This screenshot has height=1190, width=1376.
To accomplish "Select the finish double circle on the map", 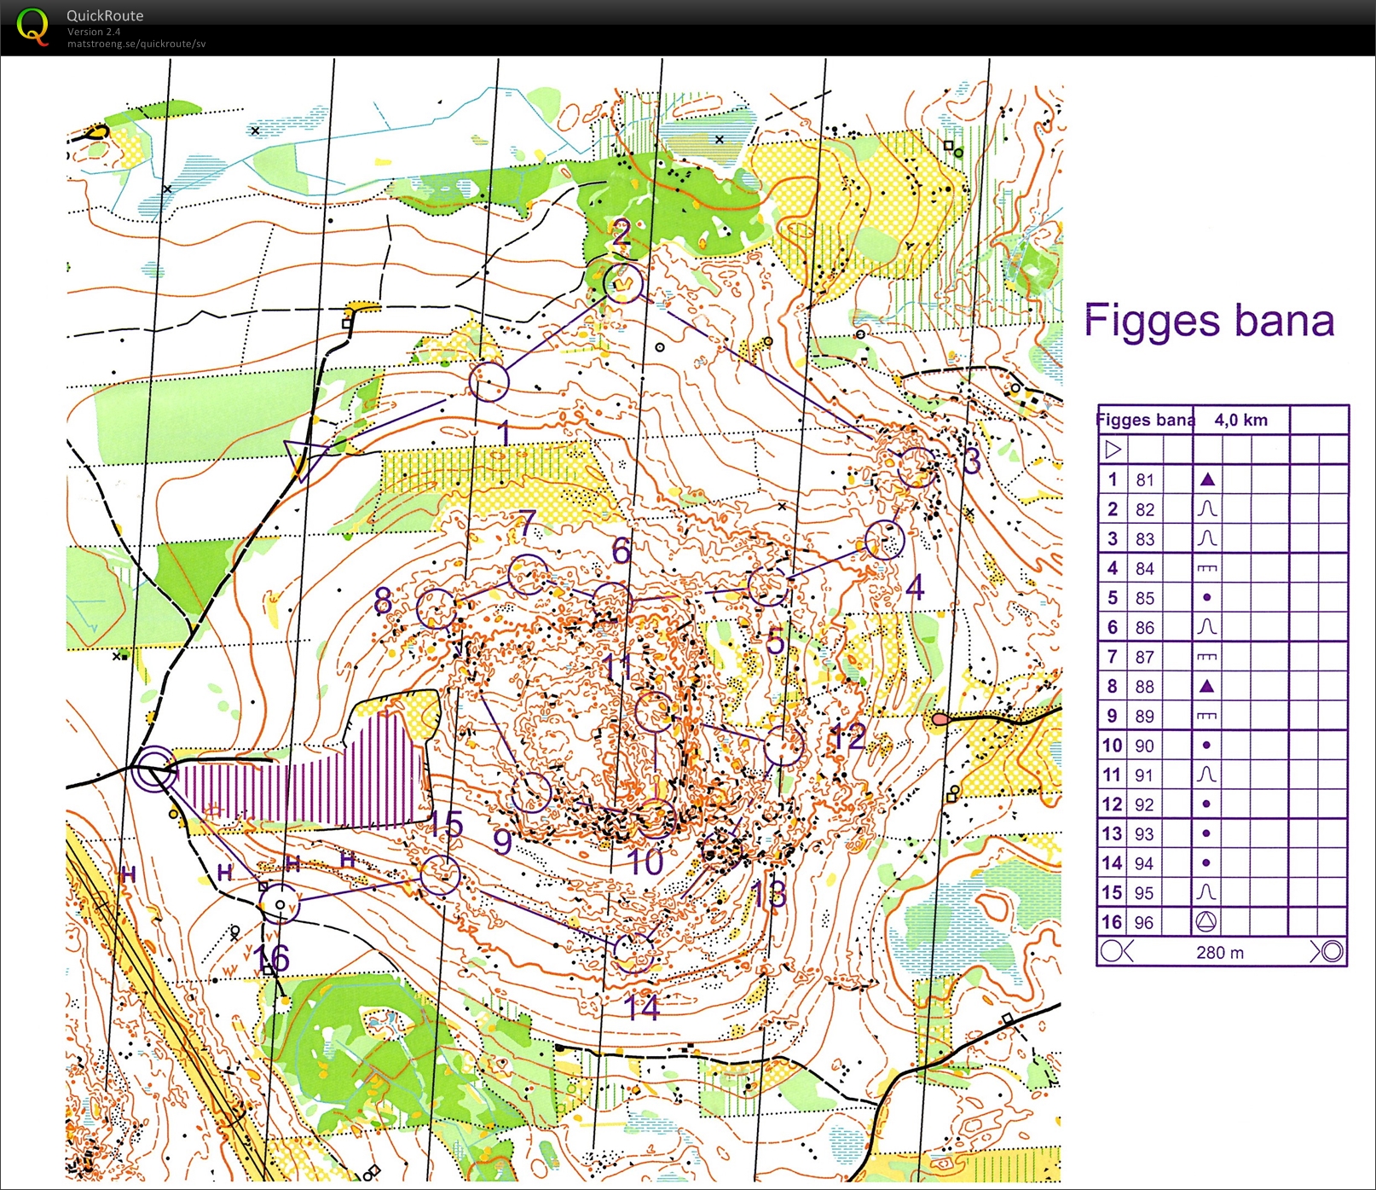I will pos(154,769).
